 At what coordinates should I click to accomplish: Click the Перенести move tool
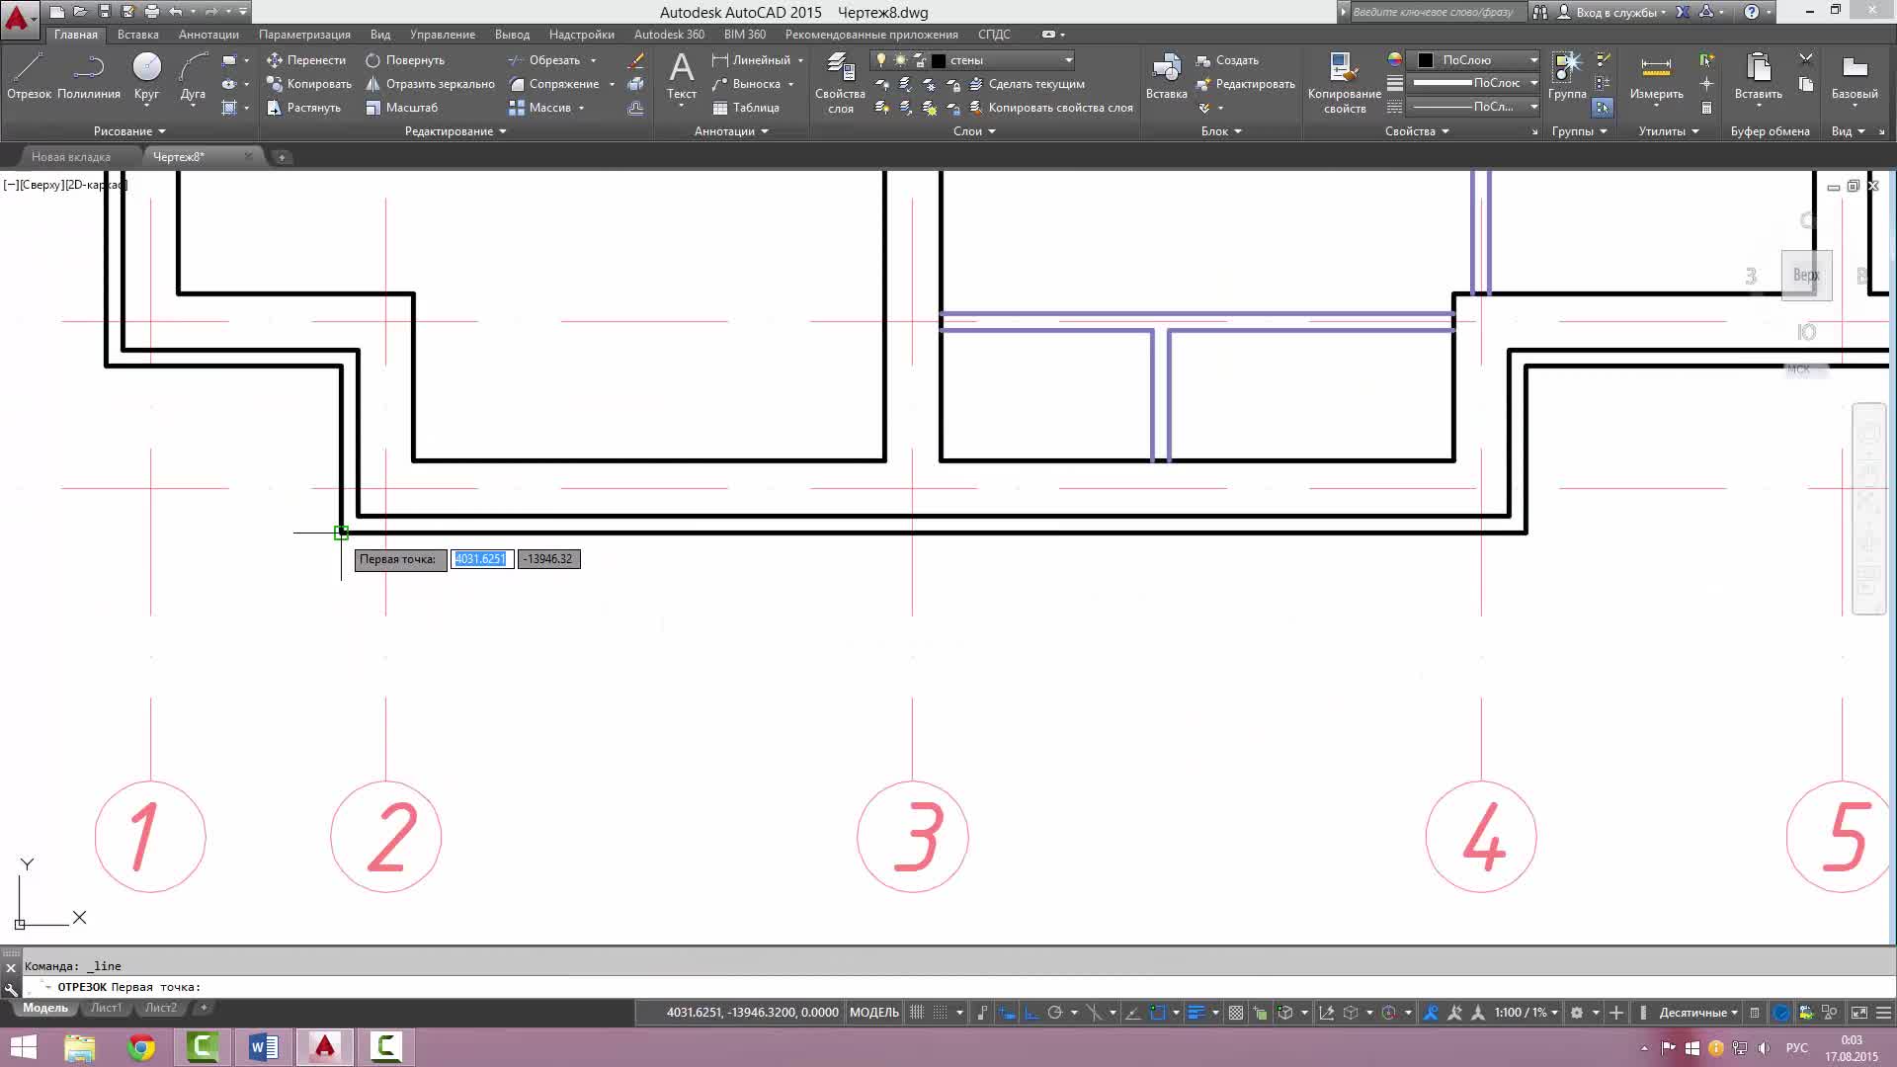(x=306, y=60)
